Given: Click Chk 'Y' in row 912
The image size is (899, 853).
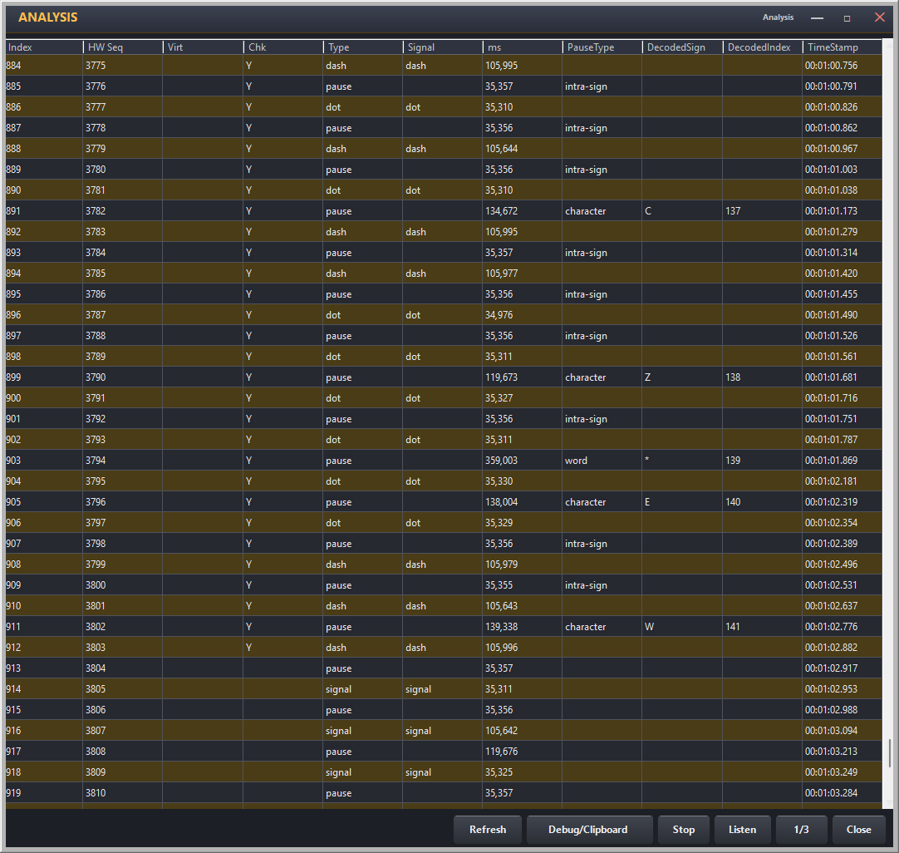Looking at the screenshot, I should coord(282,648).
